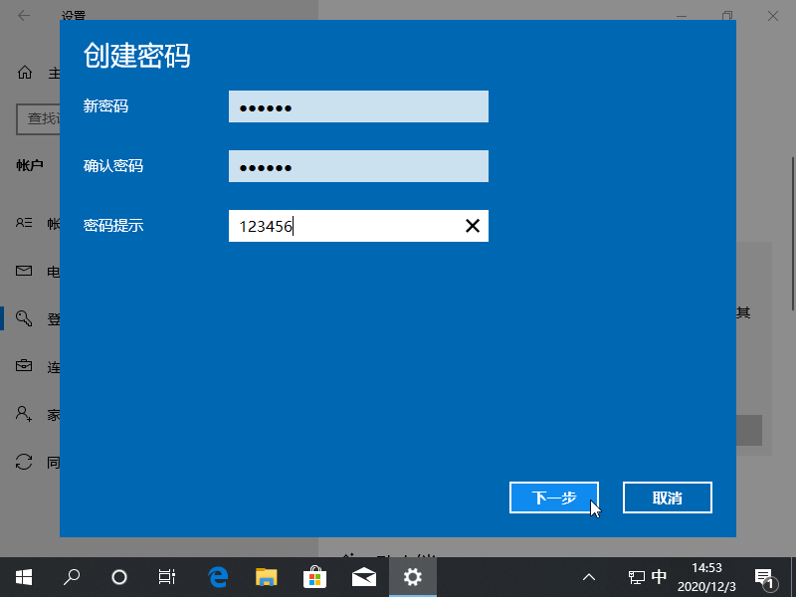
Task: Open 同步你的设置 sync icon
Action: click(22, 462)
